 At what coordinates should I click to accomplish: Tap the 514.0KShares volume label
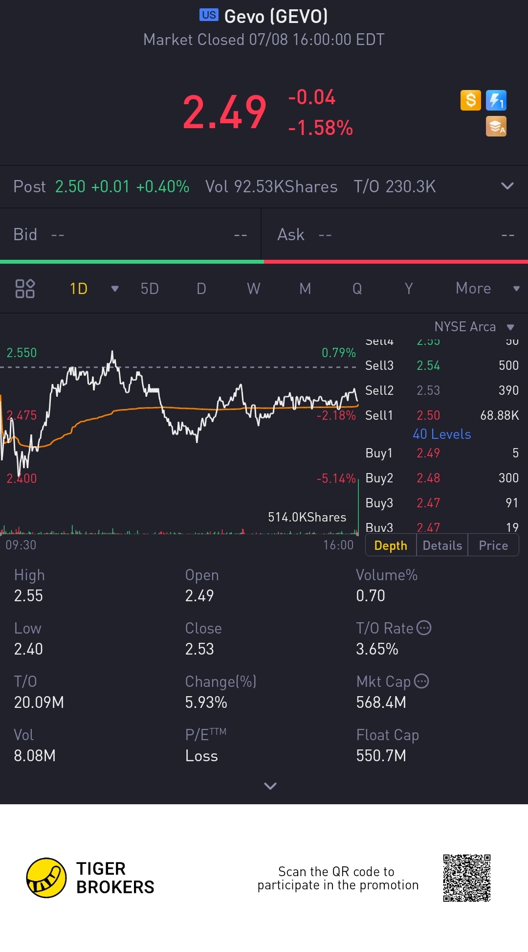[x=307, y=517]
